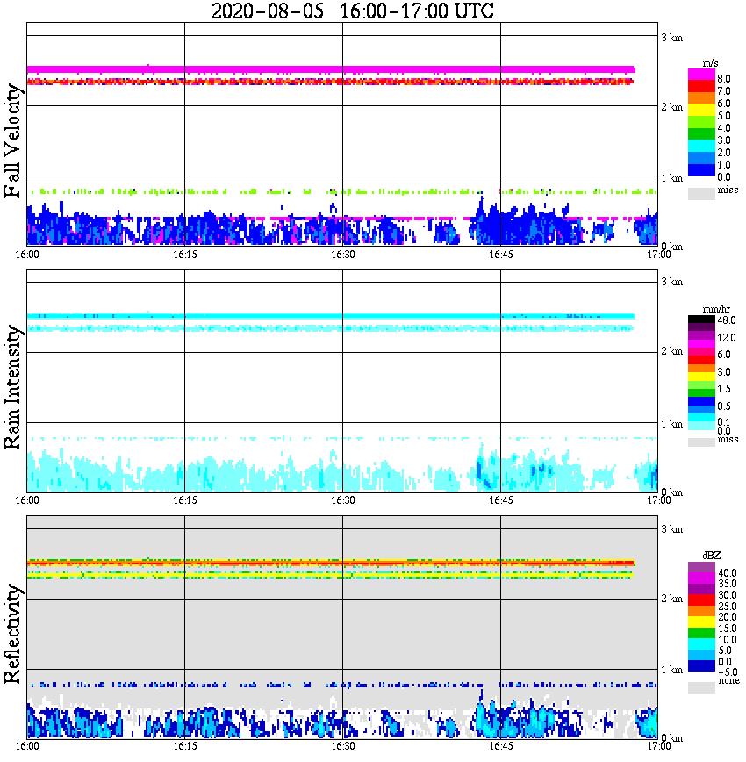Click the -5.0 value in the dBZ legend
Viewport: 746px width, 762px height.
click(728, 672)
